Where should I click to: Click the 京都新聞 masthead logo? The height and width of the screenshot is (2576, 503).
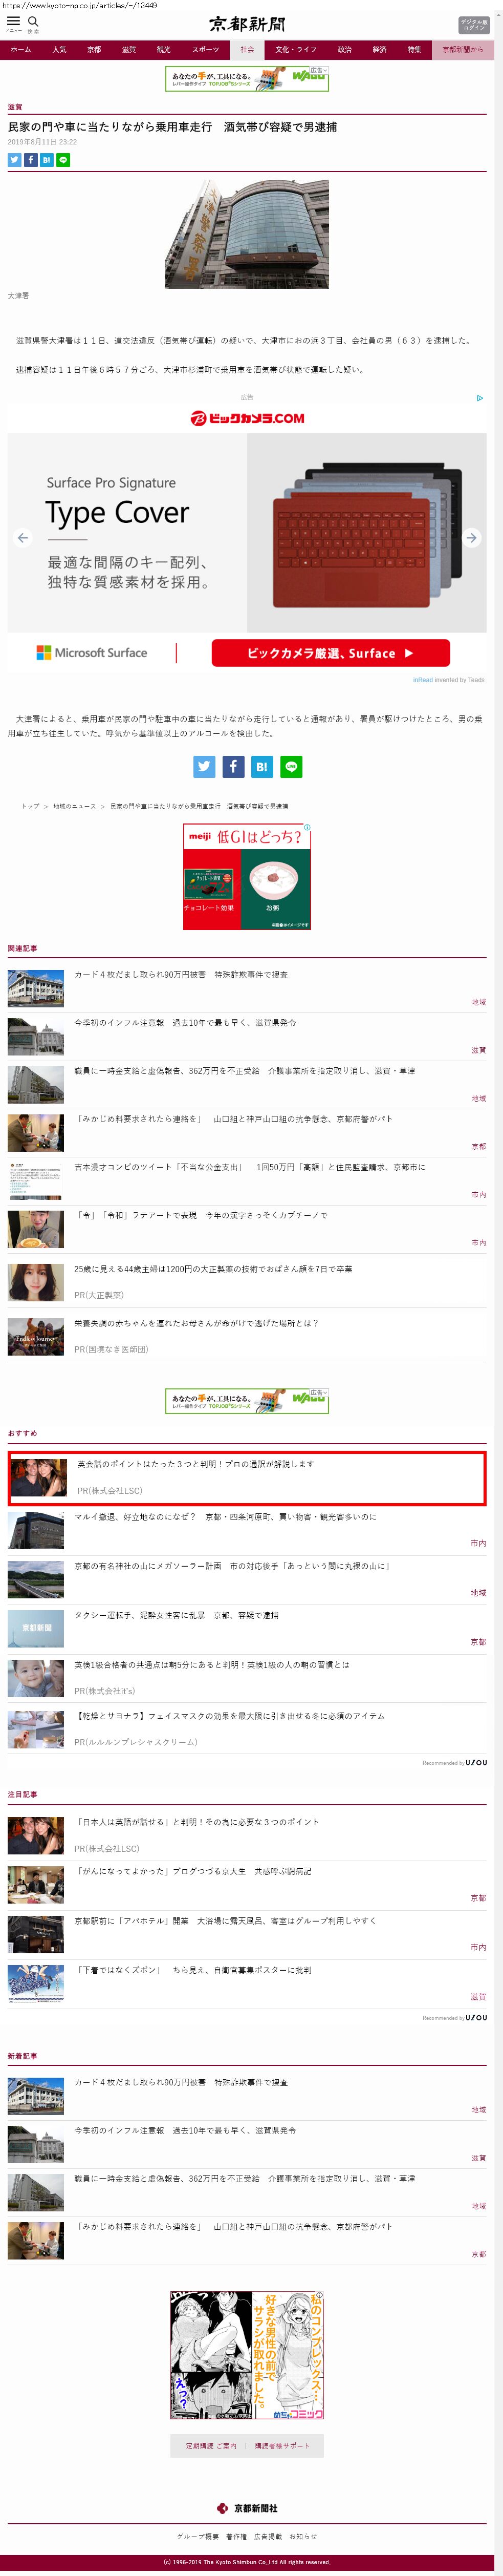pos(247,24)
